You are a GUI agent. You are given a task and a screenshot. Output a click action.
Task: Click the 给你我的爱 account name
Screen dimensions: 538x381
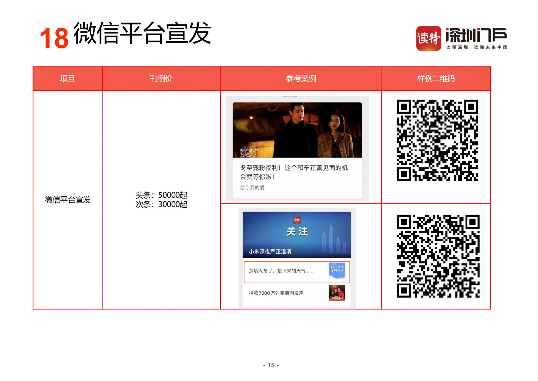[252, 187]
